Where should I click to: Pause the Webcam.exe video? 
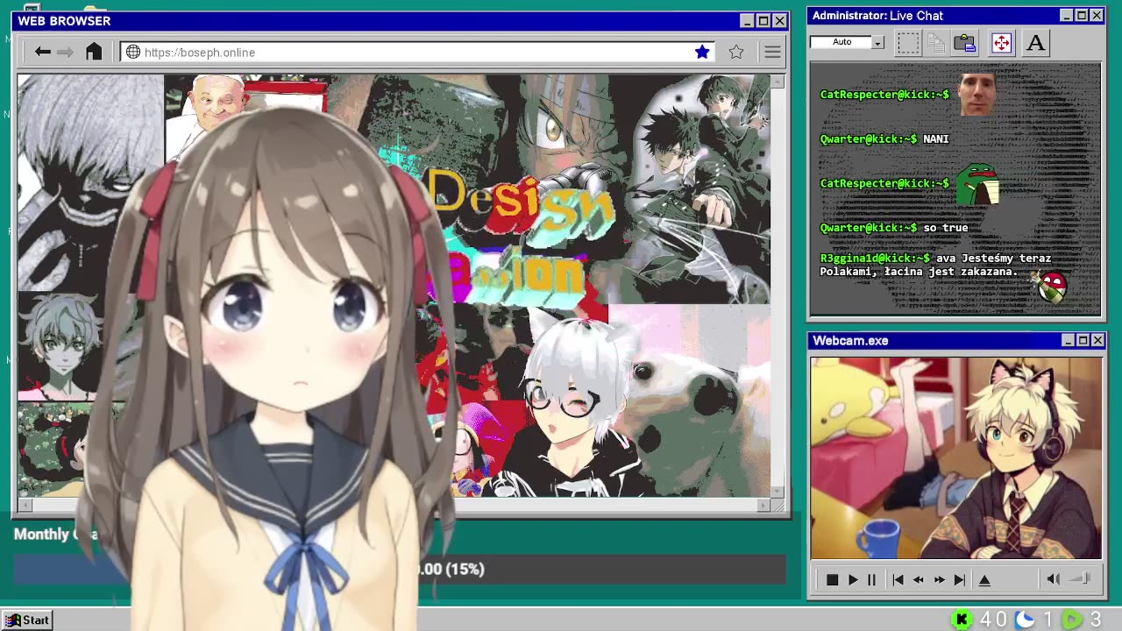(x=871, y=580)
